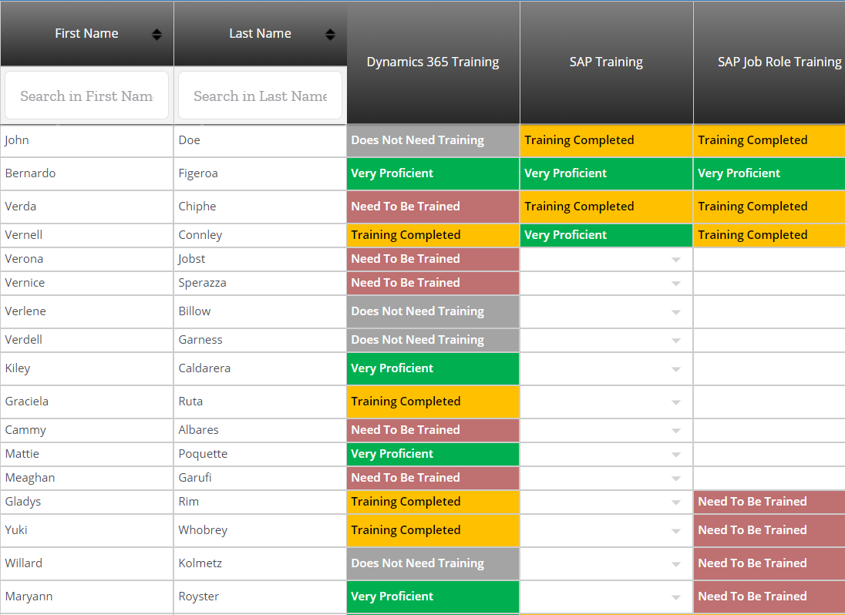
Task: Click the SAP Job Role Training header
Action: [x=769, y=62]
